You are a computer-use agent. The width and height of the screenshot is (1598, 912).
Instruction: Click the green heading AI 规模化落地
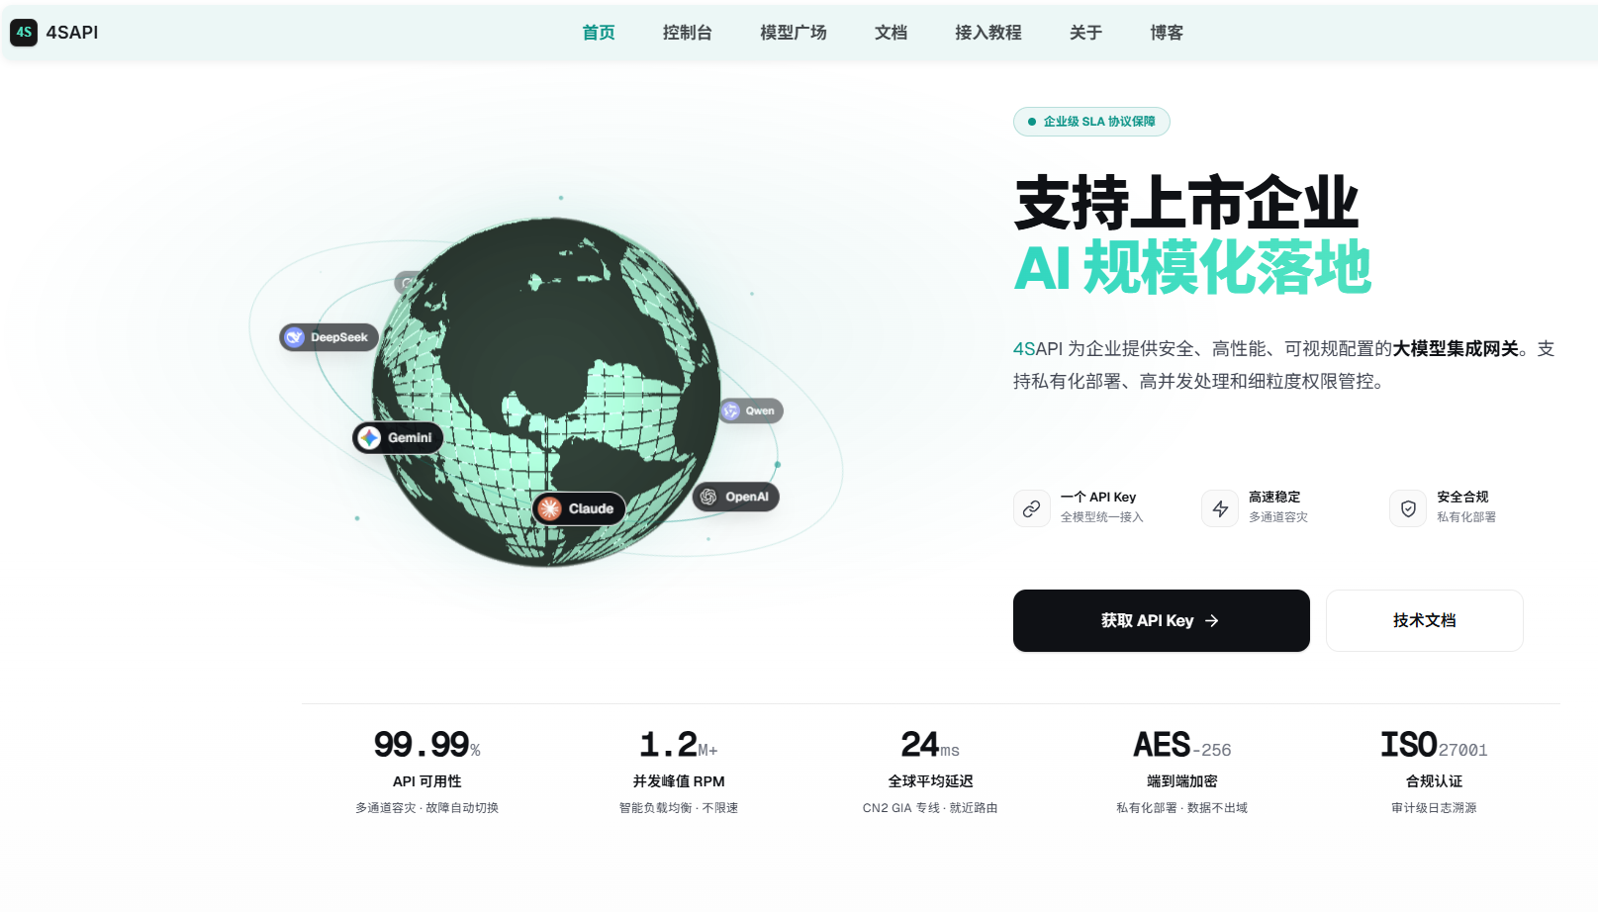(x=1192, y=267)
